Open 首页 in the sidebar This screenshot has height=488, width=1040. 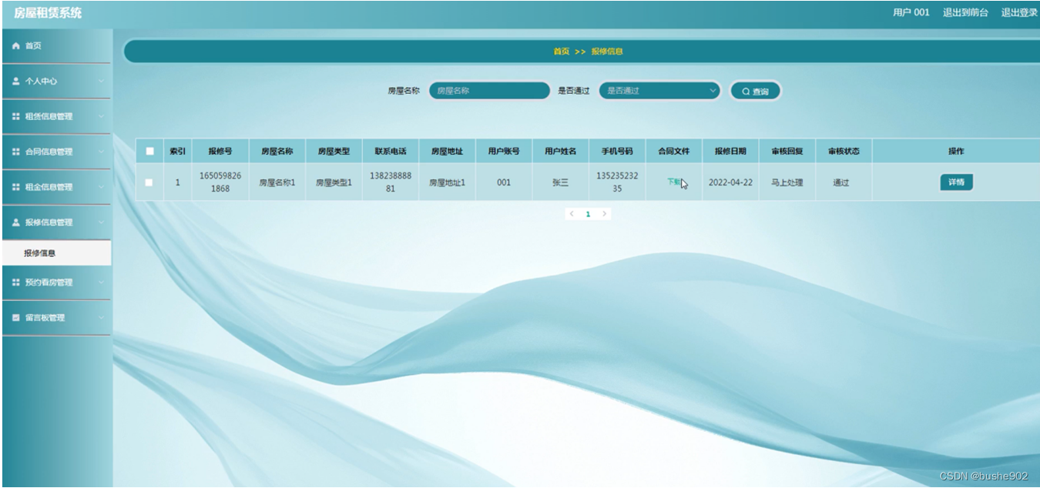click(56, 46)
